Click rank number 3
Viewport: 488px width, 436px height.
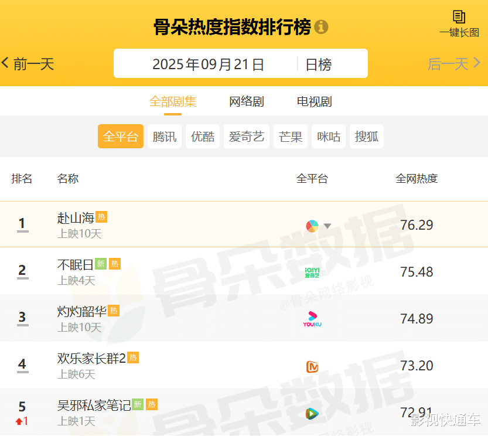(22, 317)
